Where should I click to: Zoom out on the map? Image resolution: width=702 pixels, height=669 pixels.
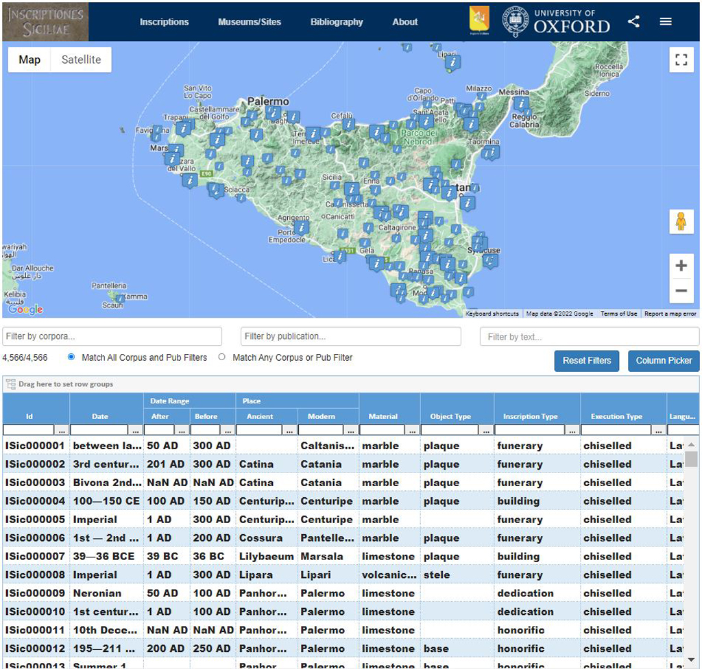pyautogui.click(x=681, y=290)
